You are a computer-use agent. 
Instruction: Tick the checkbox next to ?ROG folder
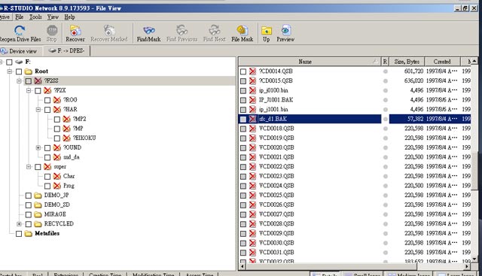click(47, 100)
